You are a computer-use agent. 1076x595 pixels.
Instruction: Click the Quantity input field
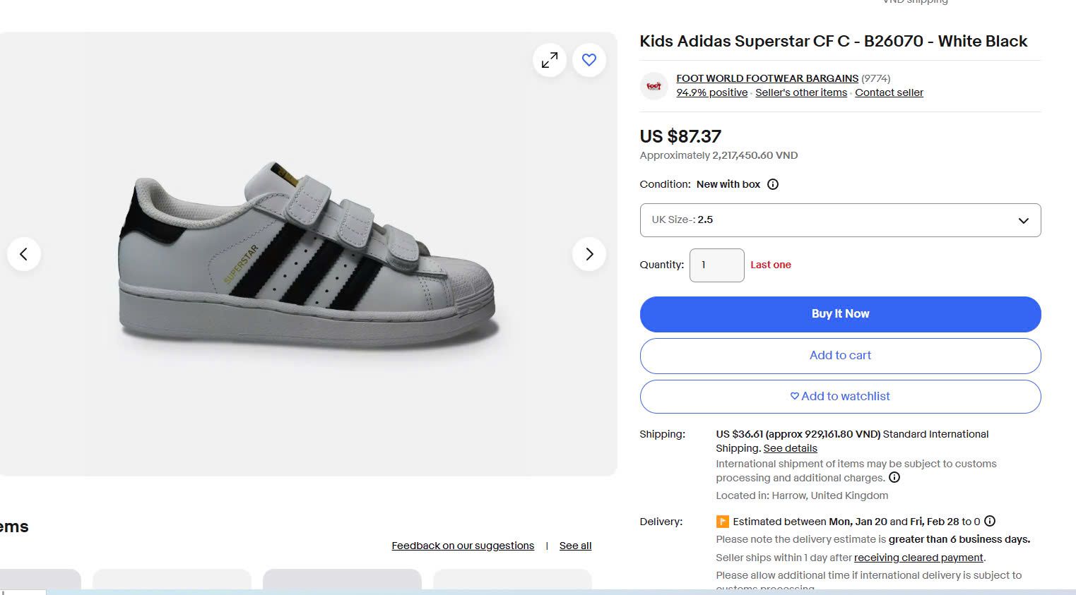click(716, 265)
